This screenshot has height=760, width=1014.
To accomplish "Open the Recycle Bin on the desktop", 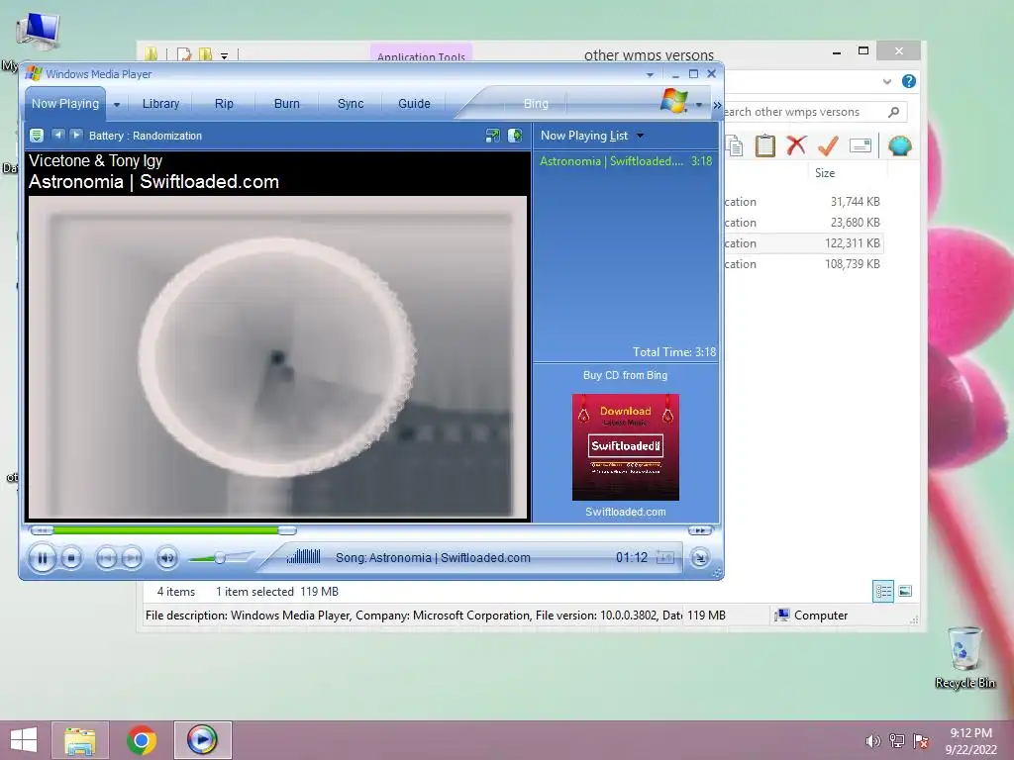I will [964, 658].
